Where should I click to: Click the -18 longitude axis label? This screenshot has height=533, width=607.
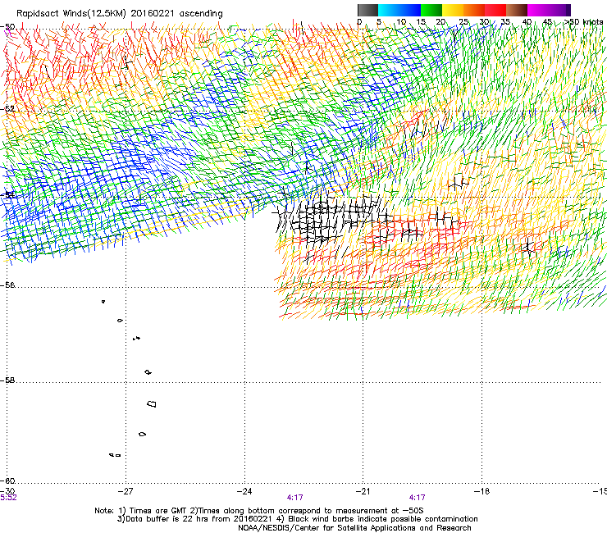point(481,491)
